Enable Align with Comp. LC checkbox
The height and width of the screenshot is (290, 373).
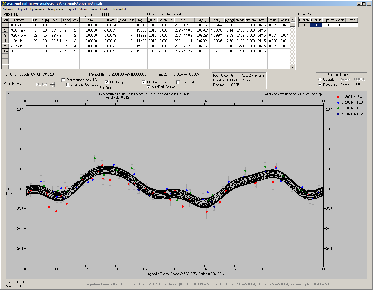(68, 85)
